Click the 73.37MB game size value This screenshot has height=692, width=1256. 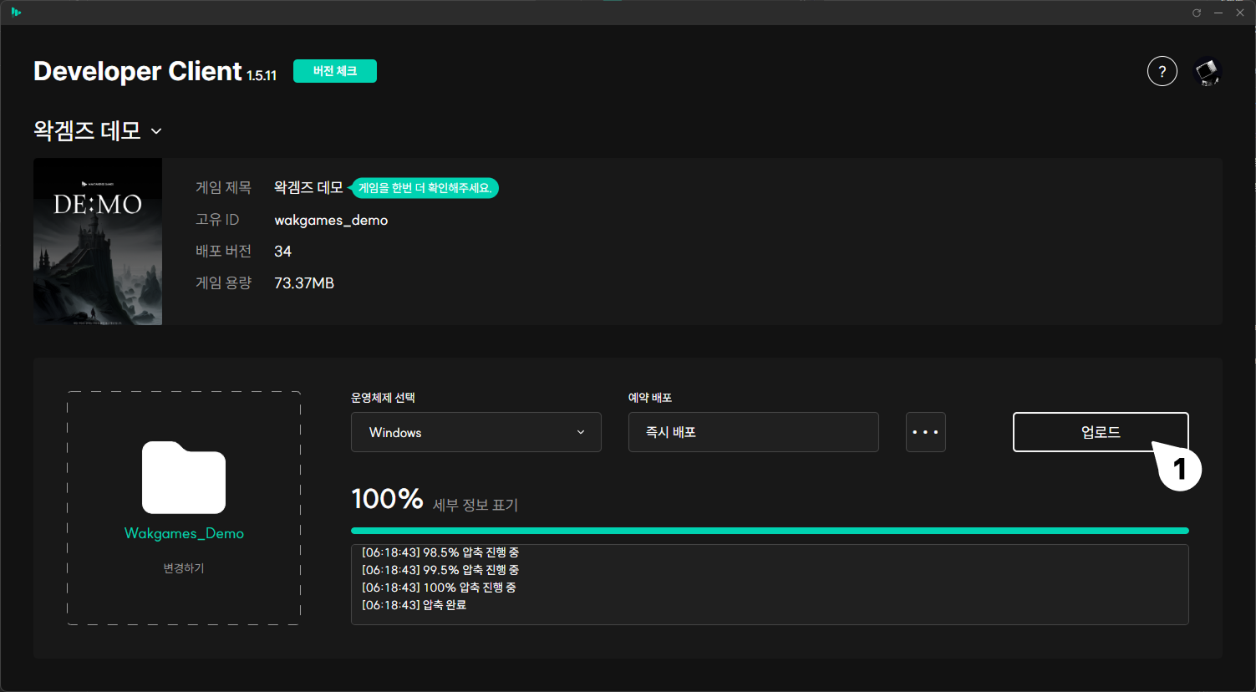click(304, 283)
